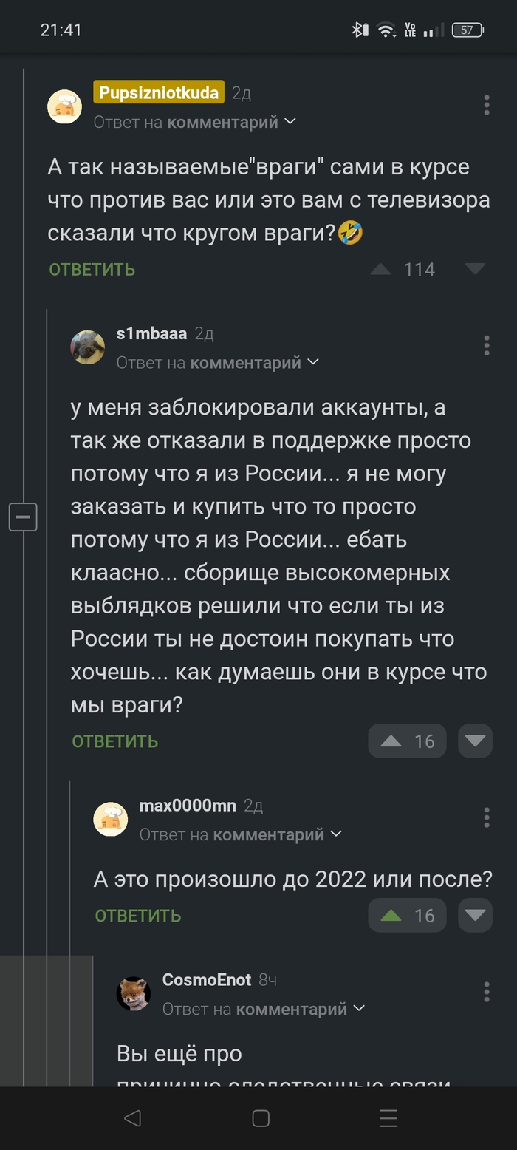Downvote s1mbaaa's comment
517x1150 pixels.
click(475, 741)
